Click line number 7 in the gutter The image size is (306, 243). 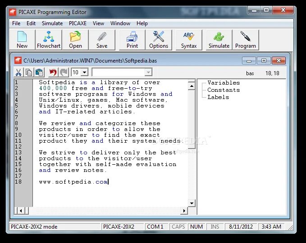[16, 117]
